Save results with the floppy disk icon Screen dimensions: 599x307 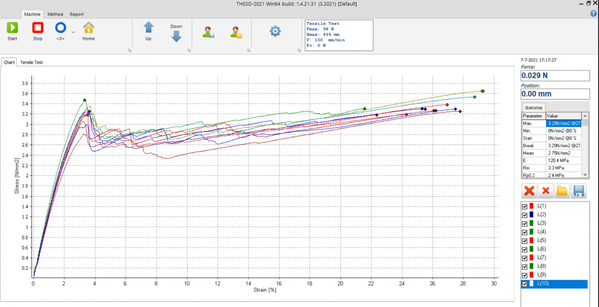point(579,190)
